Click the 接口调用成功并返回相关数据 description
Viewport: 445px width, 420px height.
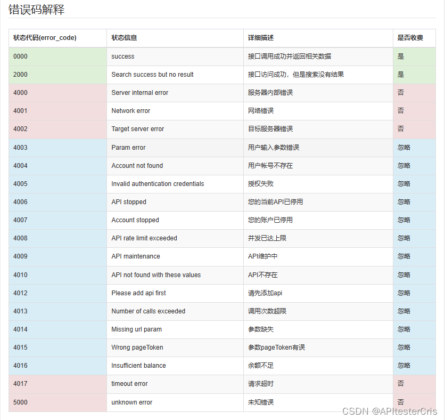pyautogui.click(x=290, y=56)
